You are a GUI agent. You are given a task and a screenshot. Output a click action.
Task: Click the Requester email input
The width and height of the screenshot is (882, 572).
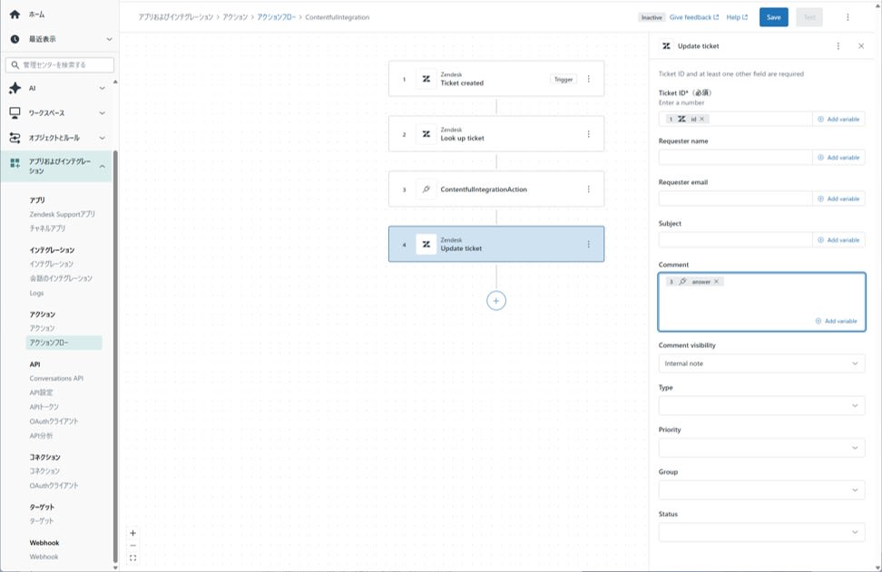point(736,199)
